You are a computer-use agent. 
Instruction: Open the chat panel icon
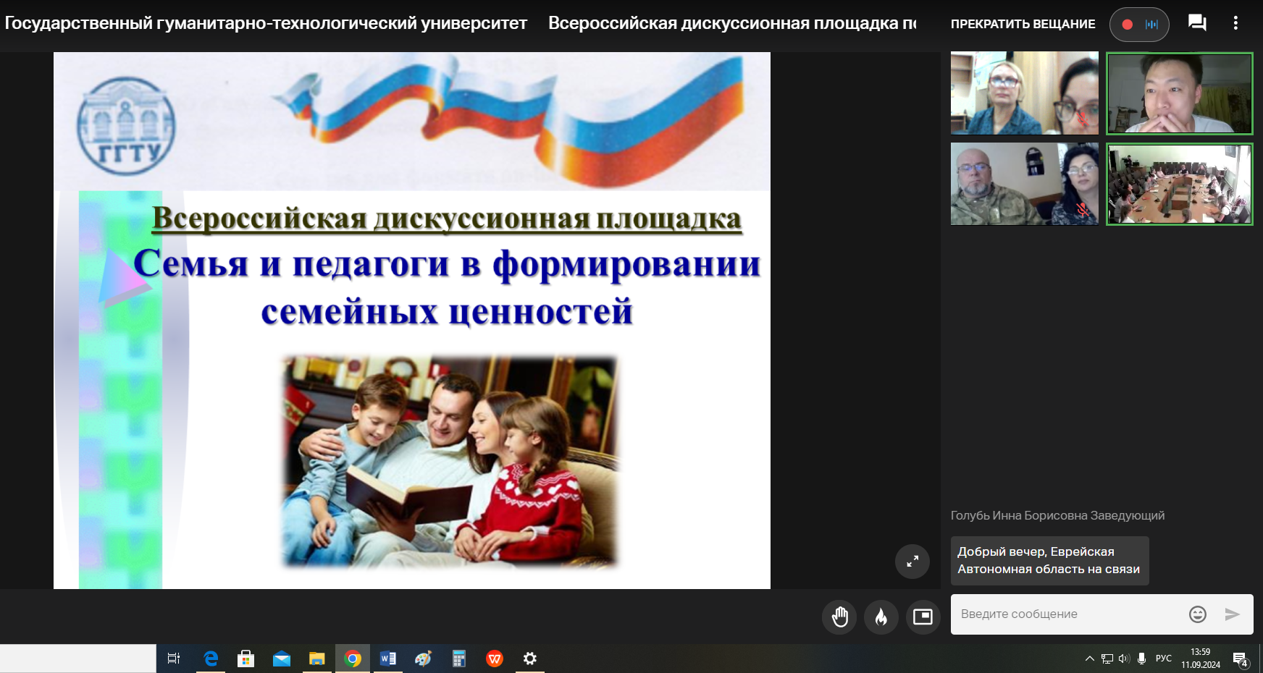coord(1197,23)
